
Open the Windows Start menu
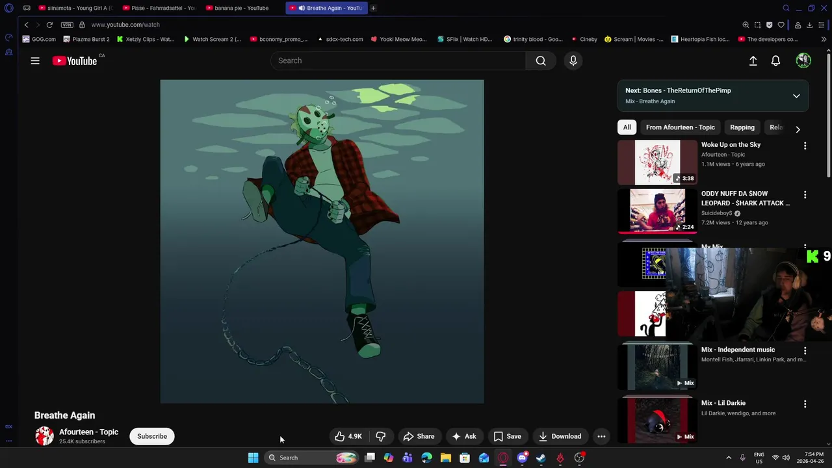[253, 458]
